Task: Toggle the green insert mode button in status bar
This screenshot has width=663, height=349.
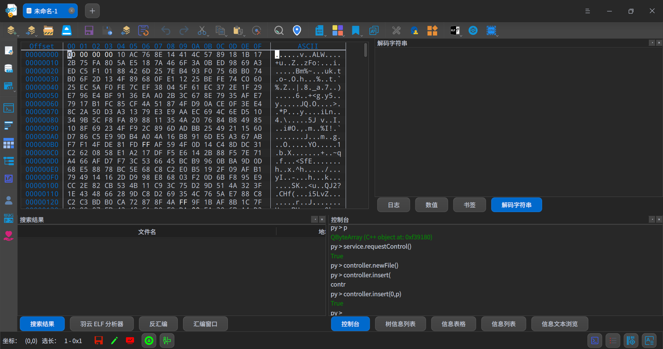Action: click(x=167, y=341)
